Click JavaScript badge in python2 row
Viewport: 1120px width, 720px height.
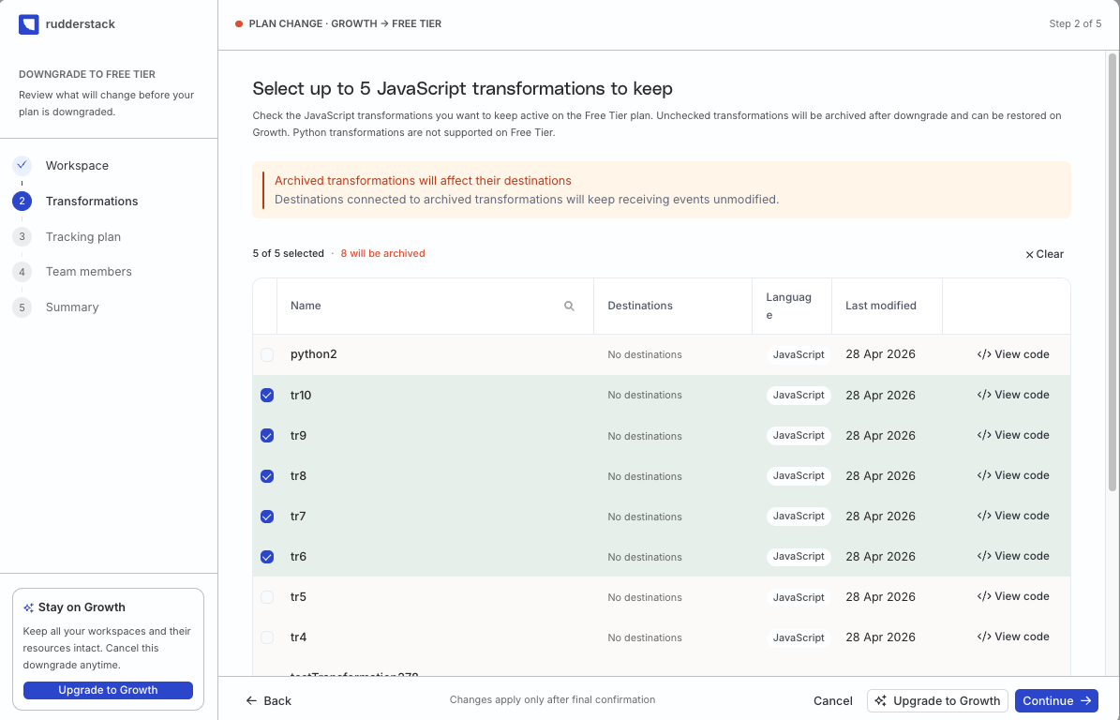pyautogui.click(x=799, y=355)
